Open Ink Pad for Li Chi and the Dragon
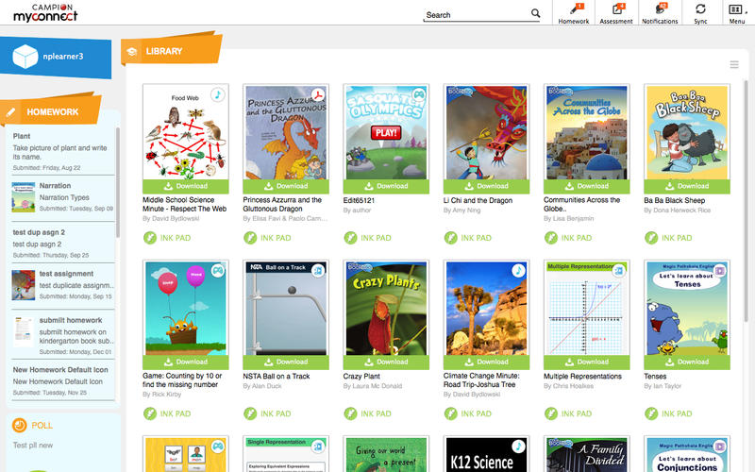 (x=468, y=238)
